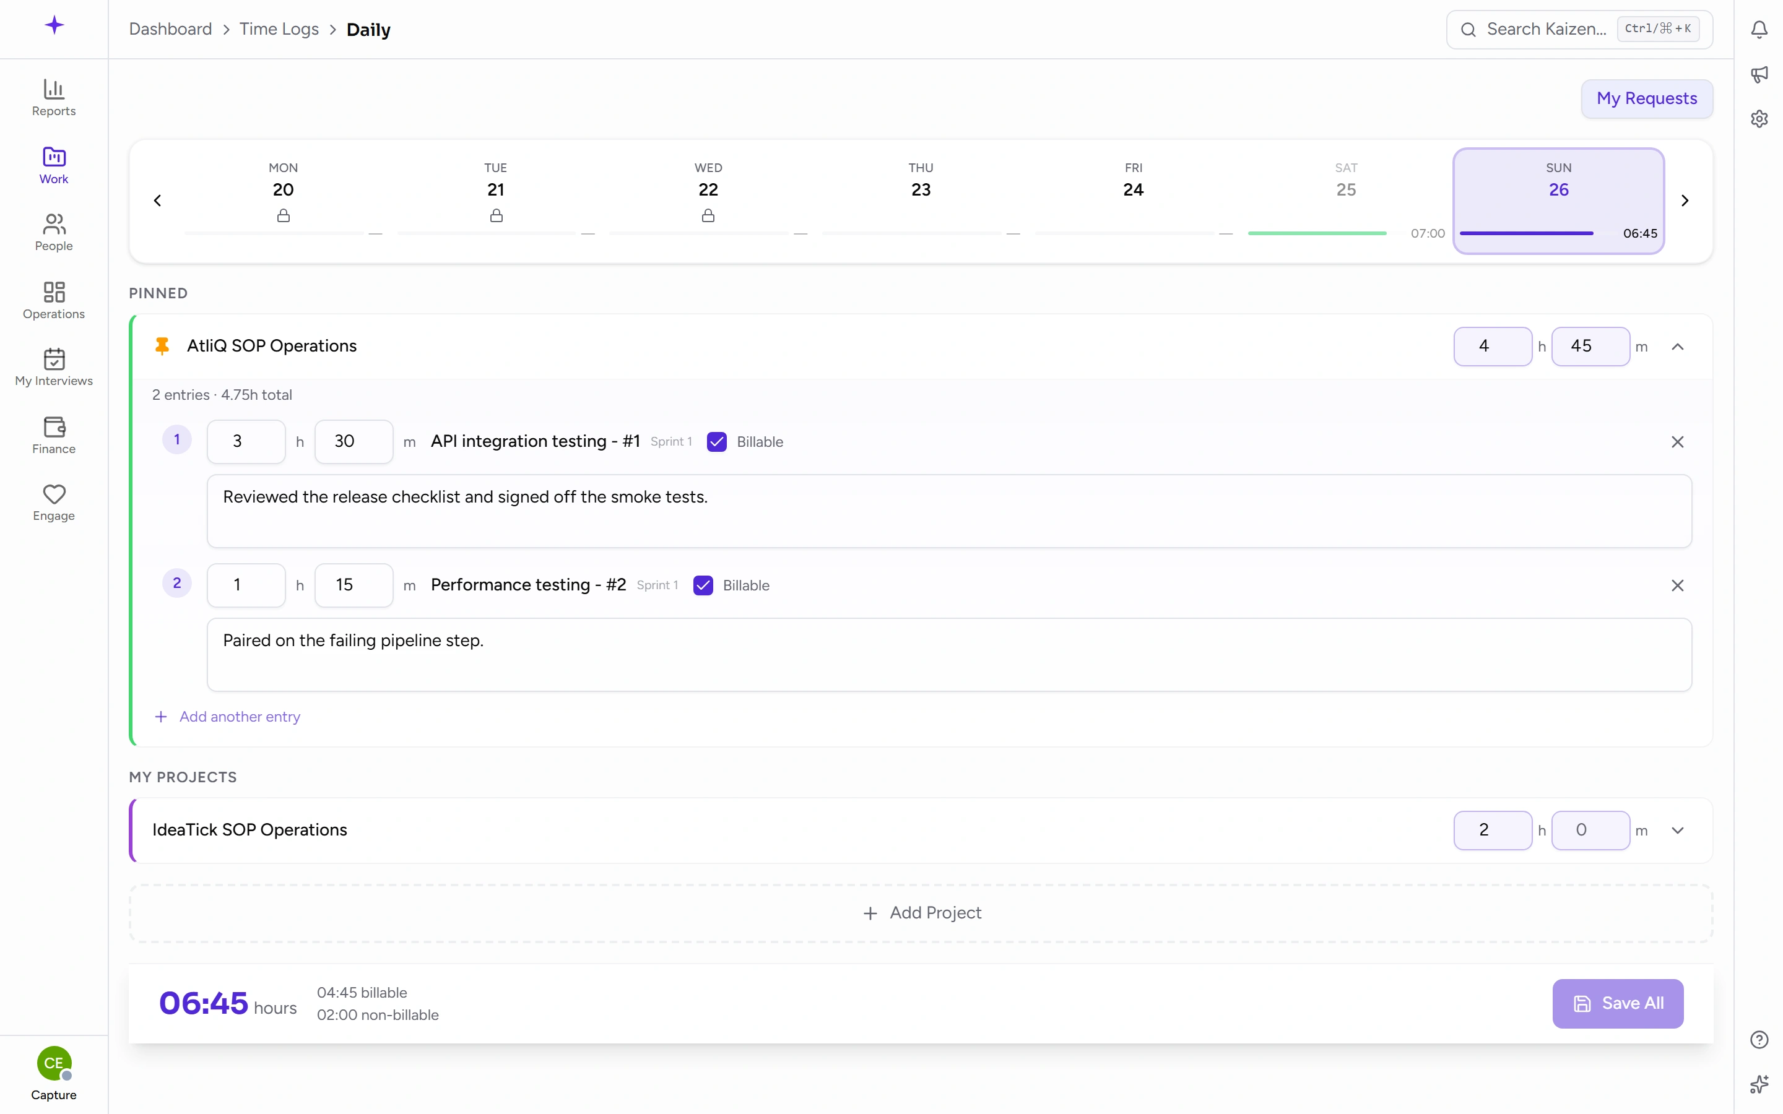Image resolution: width=1783 pixels, height=1114 pixels.
Task: Select Sunday 26 in week strip
Action: (1558, 201)
